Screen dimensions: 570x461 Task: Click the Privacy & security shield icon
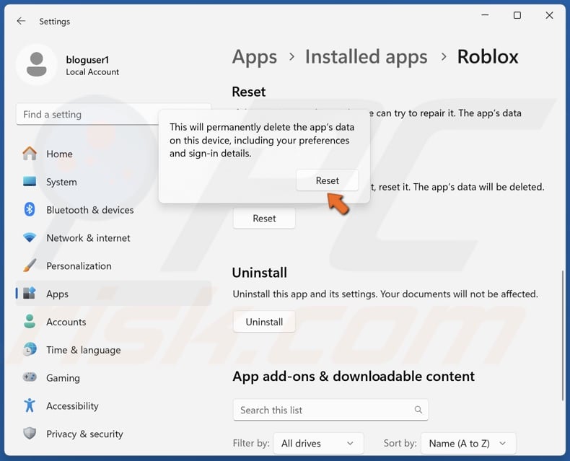30,434
